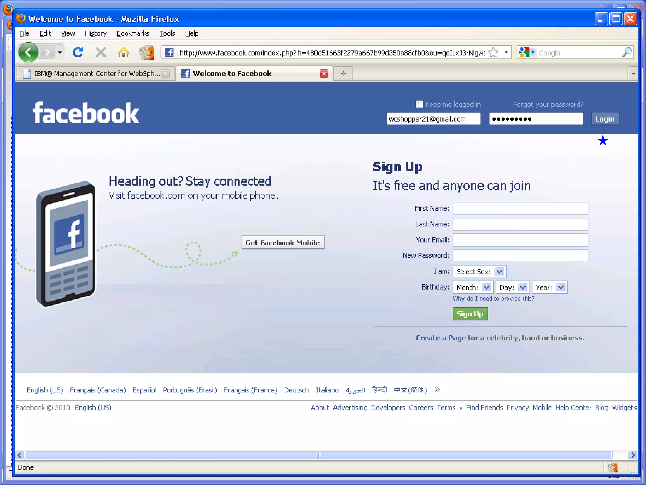Click the Stop loading X icon
Screen dimensions: 646x485
tap(101, 52)
